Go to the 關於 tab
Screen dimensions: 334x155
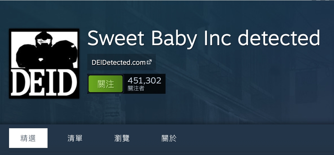(x=169, y=138)
